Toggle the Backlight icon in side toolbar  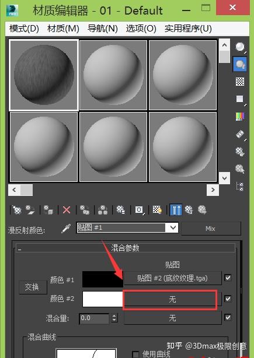coord(240,64)
